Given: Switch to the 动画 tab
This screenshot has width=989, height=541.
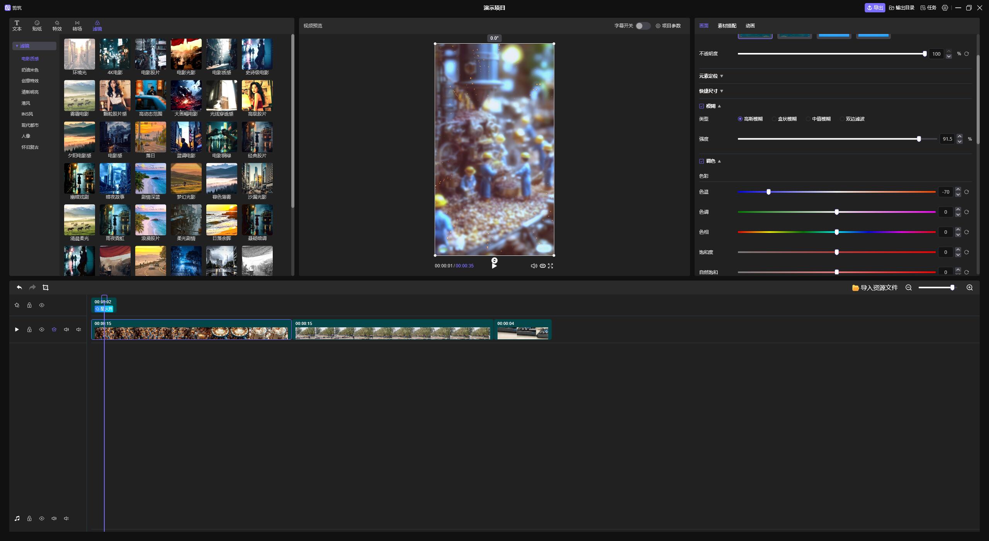Looking at the screenshot, I should tap(750, 26).
